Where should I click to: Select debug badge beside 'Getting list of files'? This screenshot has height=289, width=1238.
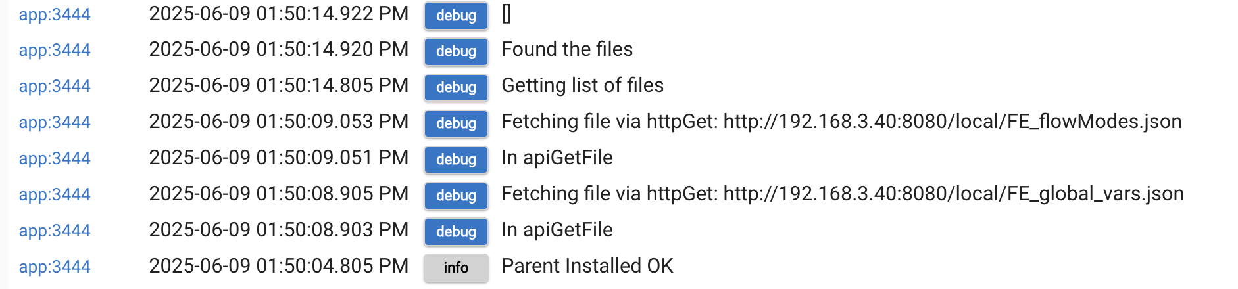(x=456, y=87)
